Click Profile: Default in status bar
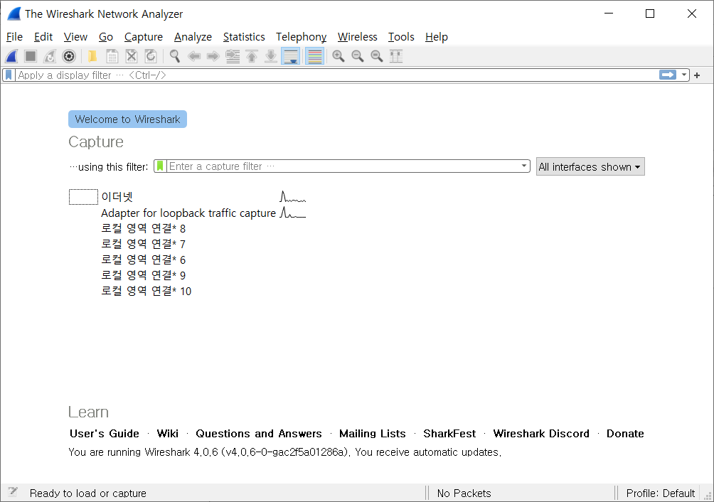The height and width of the screenshot is (502, 714). pyautogui.click(x=660, y=493)
